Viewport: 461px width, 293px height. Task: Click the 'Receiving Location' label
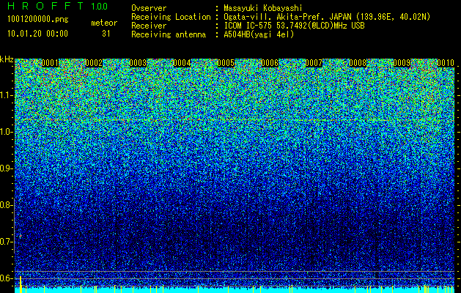171,17
